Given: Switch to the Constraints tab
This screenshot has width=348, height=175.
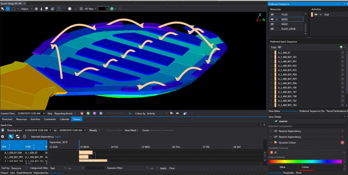Looking at the screenshot, I should point(50,119).
